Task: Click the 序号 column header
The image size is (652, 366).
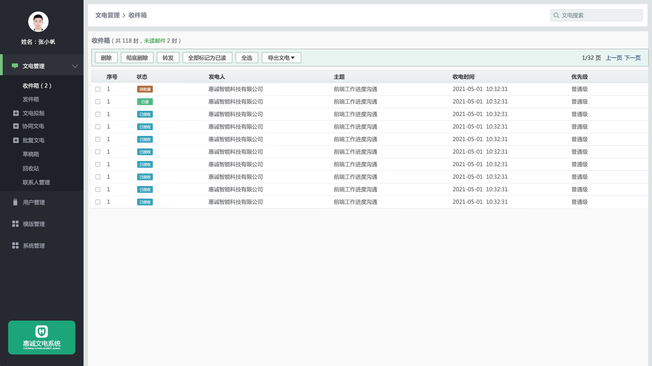Action: 112,77
